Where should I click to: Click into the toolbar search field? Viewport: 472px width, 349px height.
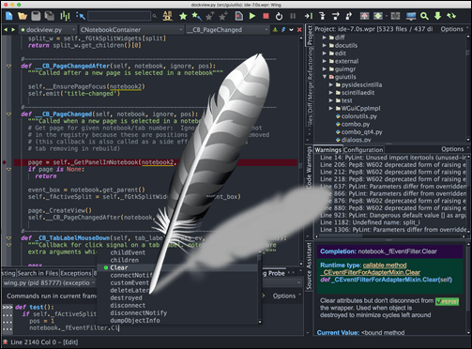point(119,16)
